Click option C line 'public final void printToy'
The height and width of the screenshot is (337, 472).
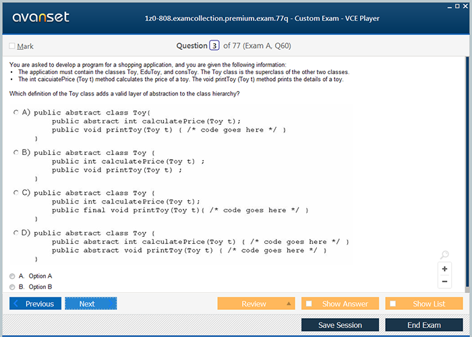(x=180, y=210)
